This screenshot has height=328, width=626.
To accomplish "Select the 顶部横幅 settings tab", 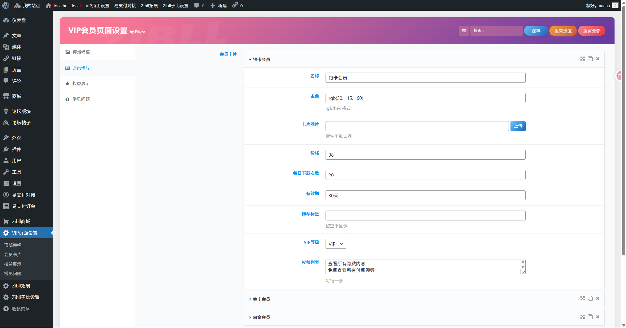I will coord(81,52).
